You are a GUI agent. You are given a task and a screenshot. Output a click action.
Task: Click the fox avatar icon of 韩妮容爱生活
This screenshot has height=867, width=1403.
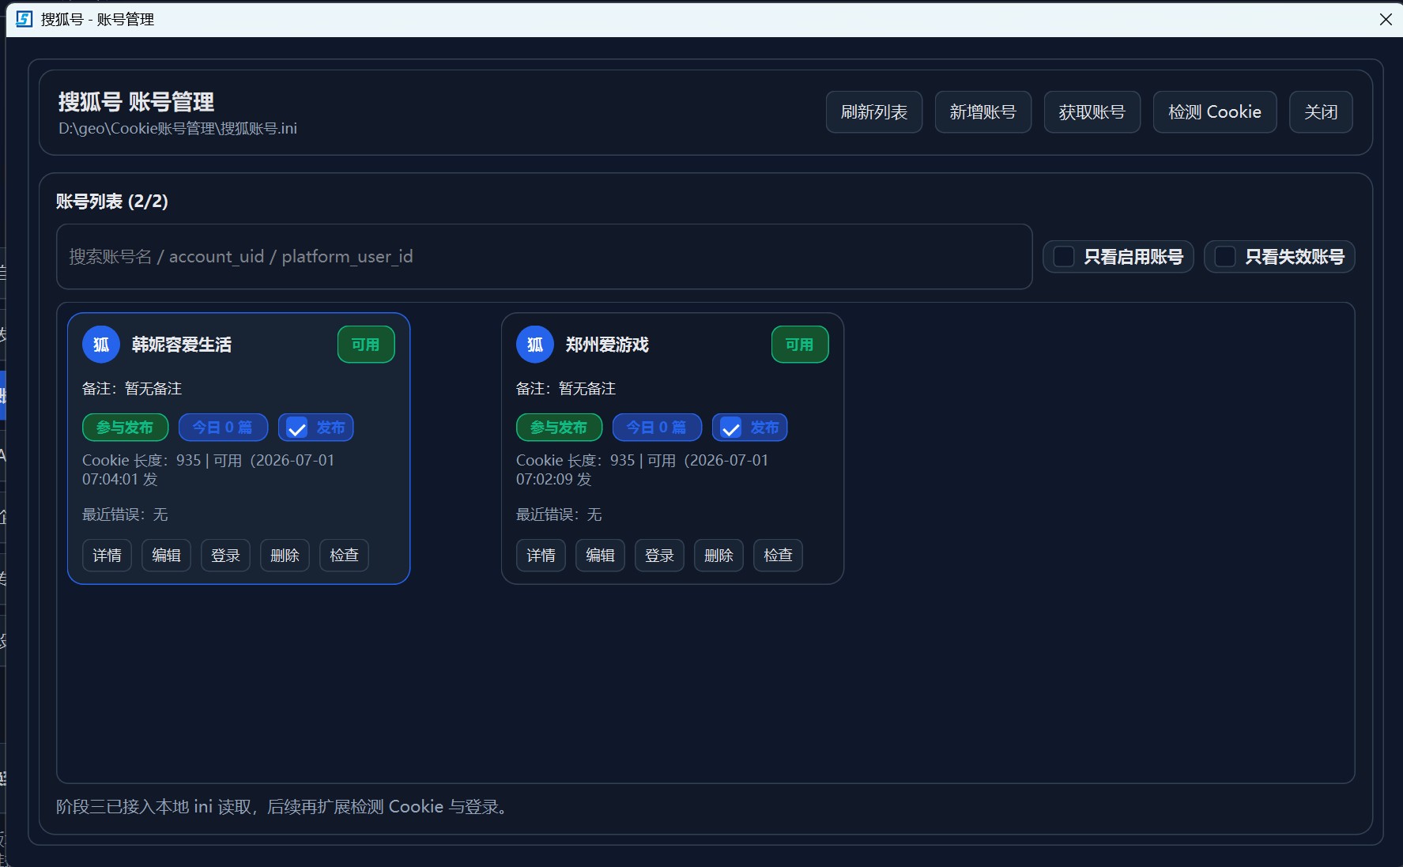pos(101,345)
